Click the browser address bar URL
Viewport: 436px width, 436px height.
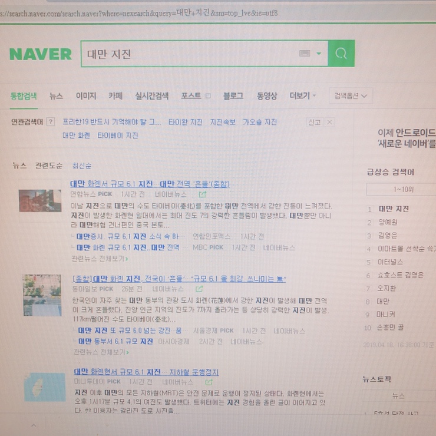139,13
